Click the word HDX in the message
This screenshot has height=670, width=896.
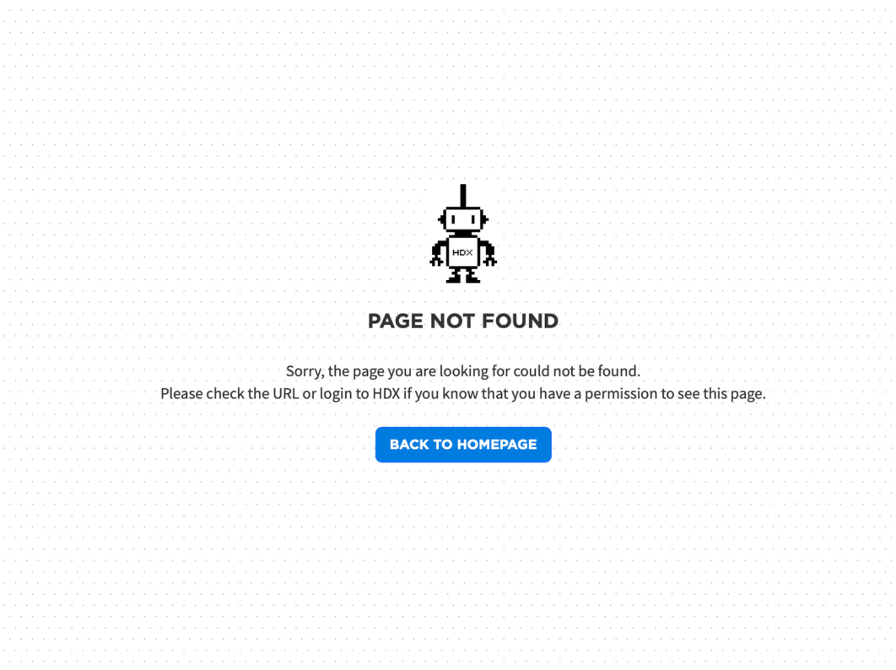[386, 393]
